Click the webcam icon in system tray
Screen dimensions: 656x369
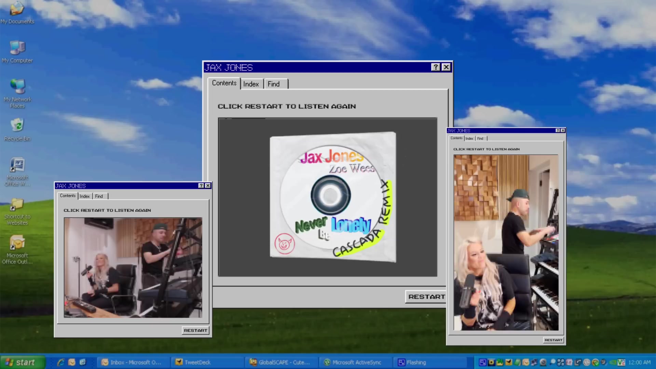click(x=543, y=363)
